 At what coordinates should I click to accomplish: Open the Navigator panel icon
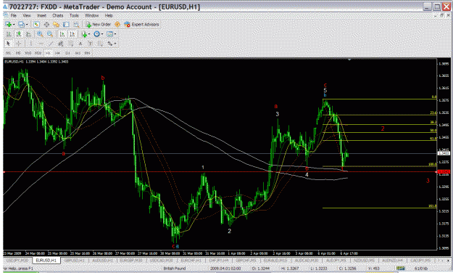click(56, 24)
